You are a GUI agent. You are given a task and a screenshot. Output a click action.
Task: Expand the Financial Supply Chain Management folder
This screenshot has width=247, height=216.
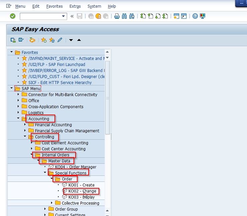pos(25,131)
